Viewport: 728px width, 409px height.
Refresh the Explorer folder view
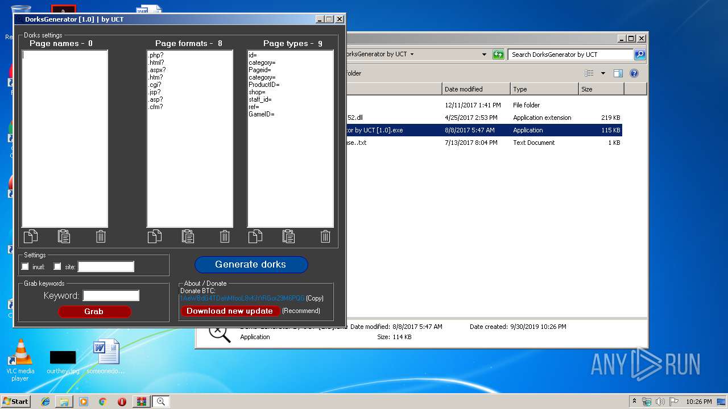pyautogui.click(x=498, y=55)
